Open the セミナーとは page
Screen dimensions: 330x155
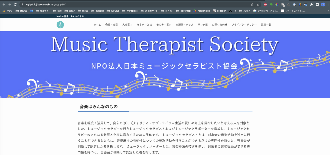pos(144,25)
